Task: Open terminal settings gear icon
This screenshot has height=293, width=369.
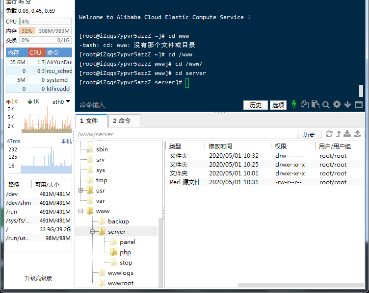Action: pos(337,104)
